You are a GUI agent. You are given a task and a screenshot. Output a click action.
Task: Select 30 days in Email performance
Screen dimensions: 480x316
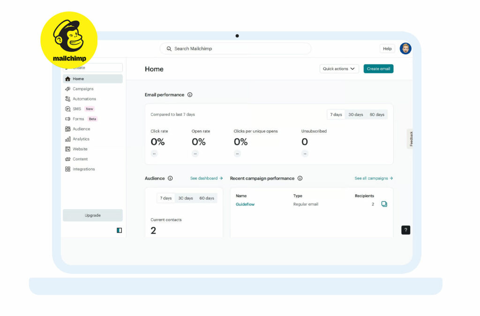point(356,114)
